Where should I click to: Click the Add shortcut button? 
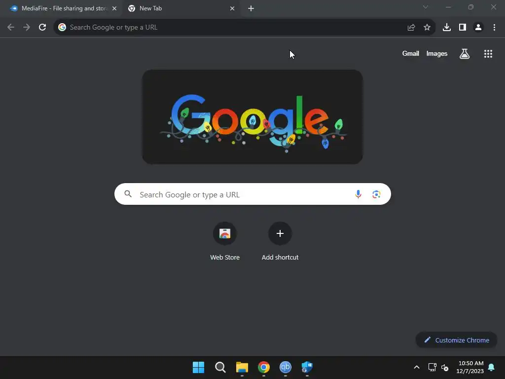click(280, 241)
